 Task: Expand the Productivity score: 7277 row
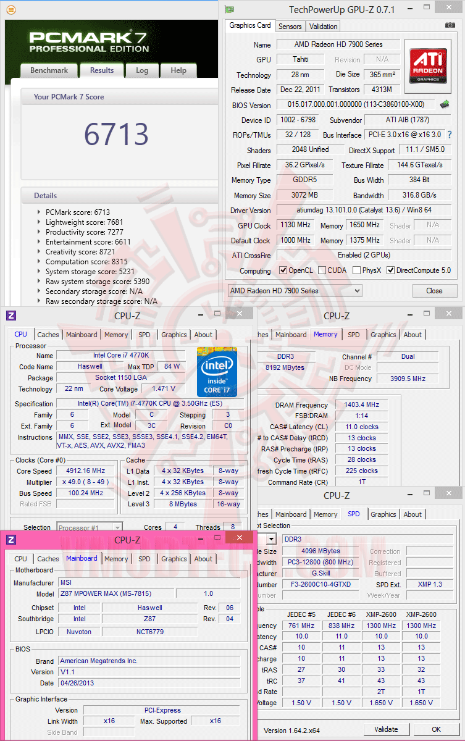pyautogui.click(x=40, y=232)
